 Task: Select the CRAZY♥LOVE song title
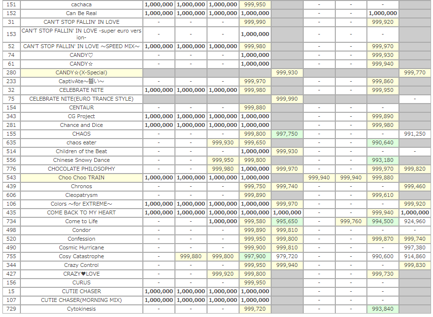(x=82, y=274)
